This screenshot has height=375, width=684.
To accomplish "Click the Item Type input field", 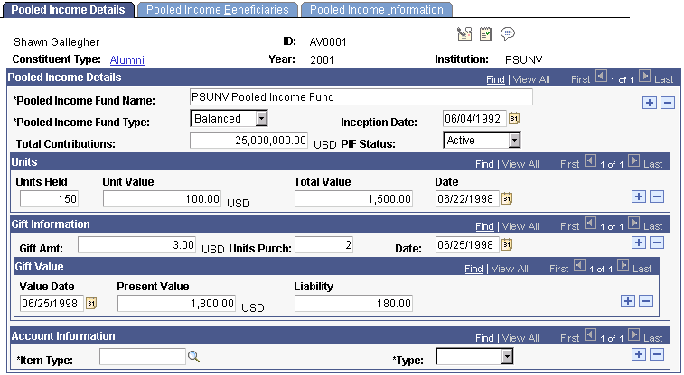I will click(143, 357).
